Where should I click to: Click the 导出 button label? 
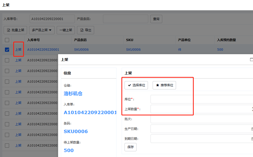[x=88, y=30]
